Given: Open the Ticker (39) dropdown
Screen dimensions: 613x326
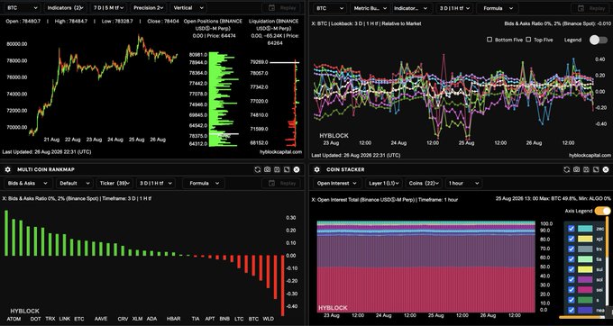Looking at the screenshot, I should (x=114, y=183).
